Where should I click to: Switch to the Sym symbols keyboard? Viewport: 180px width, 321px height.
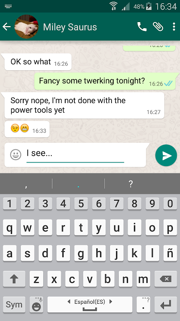point(14,305)
